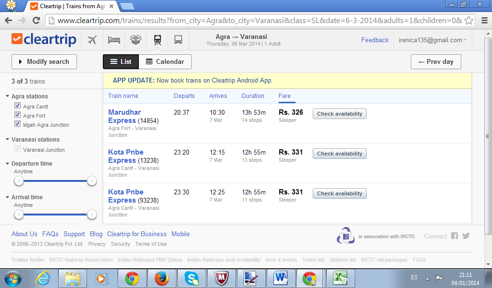Sort results by the Fare column

(284, 96)
